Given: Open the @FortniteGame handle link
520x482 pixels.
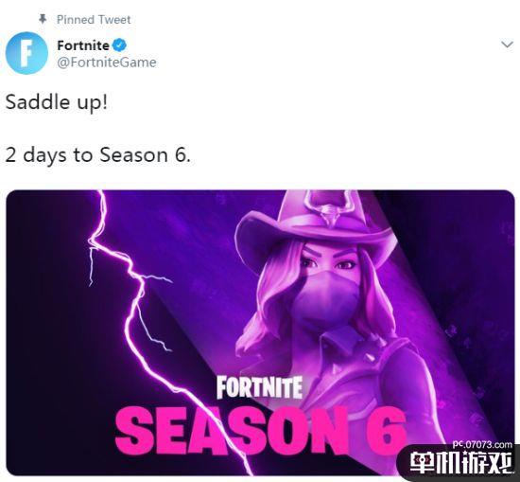Looking at the screenshot, I should point(107,62).
